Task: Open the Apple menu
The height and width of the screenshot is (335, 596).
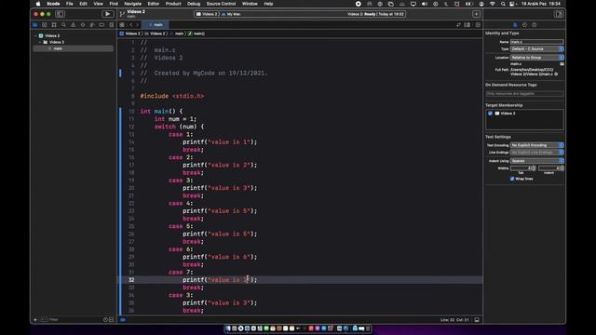Action: coord(38,4)
